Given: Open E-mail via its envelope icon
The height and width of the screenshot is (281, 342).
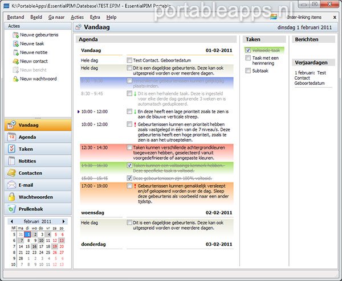Looking at the screenshot, I should click(11, 185).
